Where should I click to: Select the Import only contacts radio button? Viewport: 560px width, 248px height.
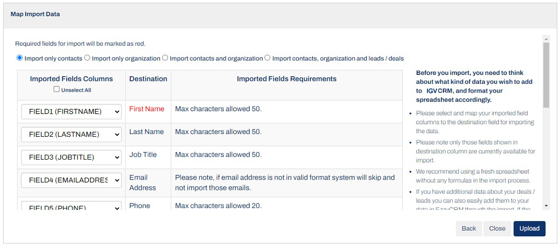click(x=20, y=58)
